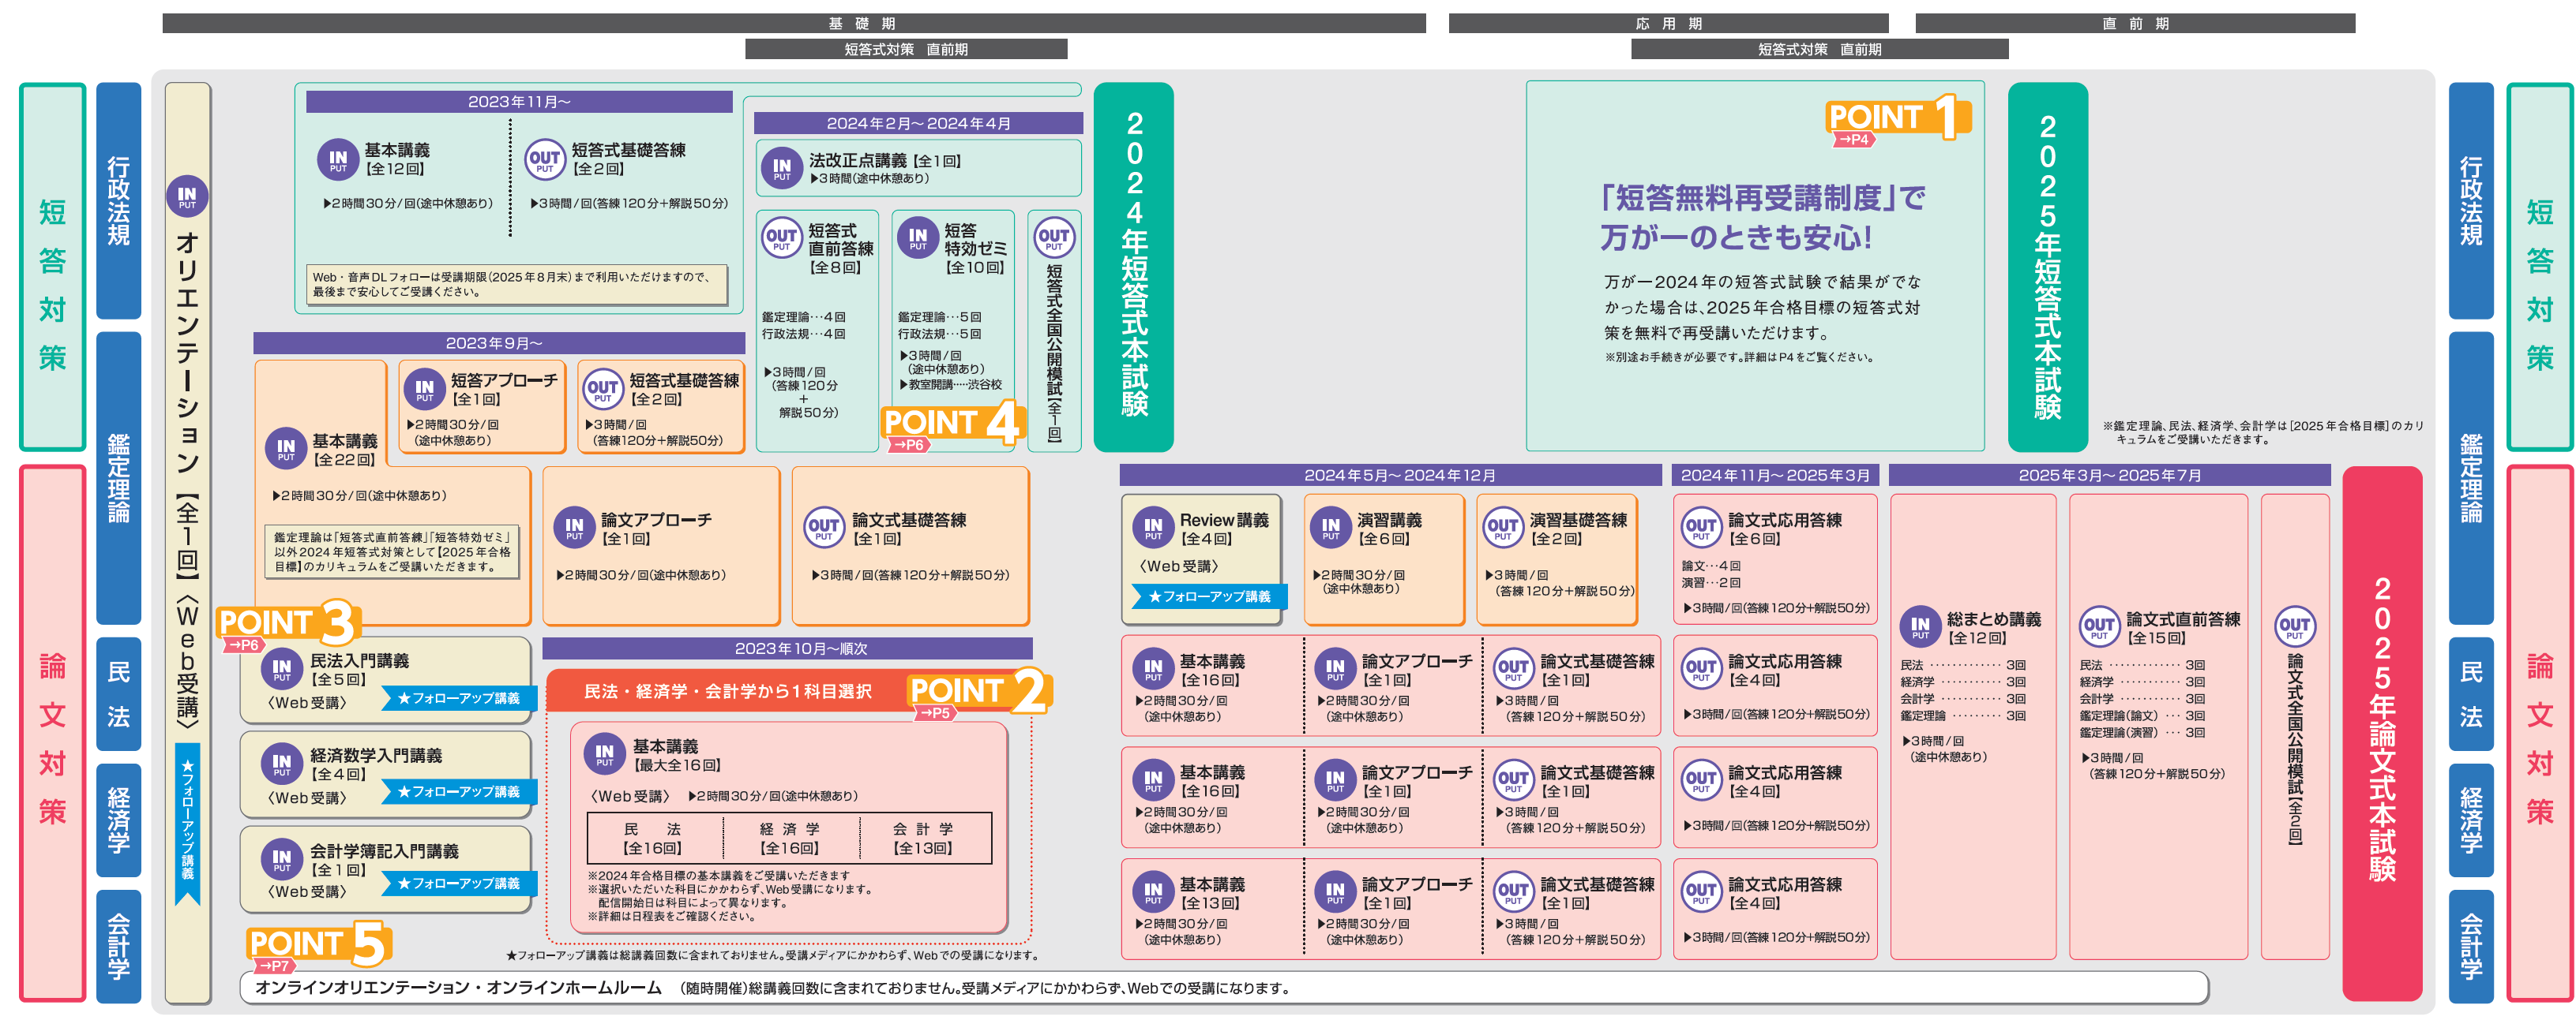Click the IN PUT icon beside 民法入門講義
Image resolution: width=2576 pixels, height=1020 pixels.
[282, 668]
